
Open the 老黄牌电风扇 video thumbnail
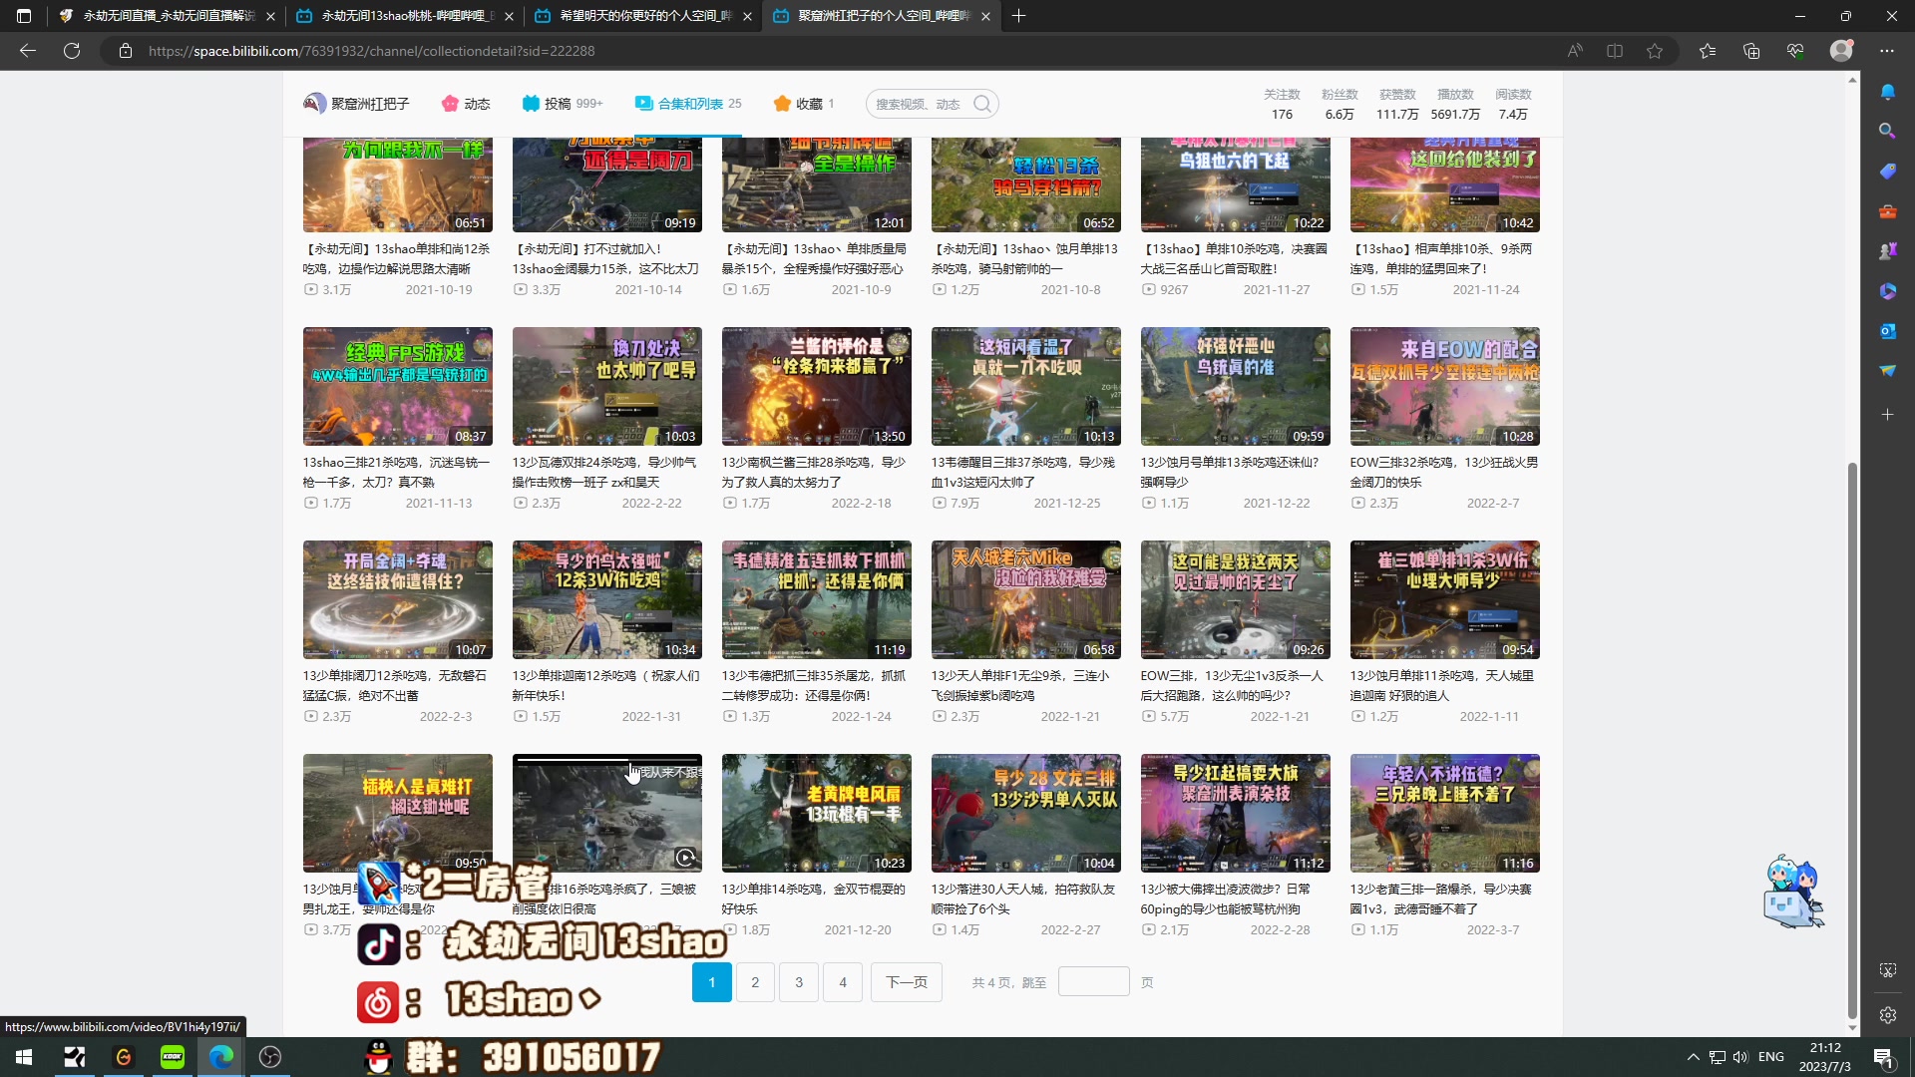coord(817,813)
